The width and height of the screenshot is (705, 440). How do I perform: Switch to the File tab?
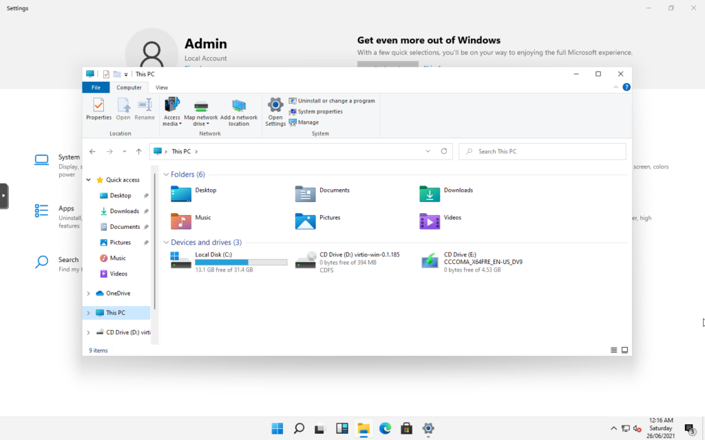pyautogui.click(x=96, y=87)
